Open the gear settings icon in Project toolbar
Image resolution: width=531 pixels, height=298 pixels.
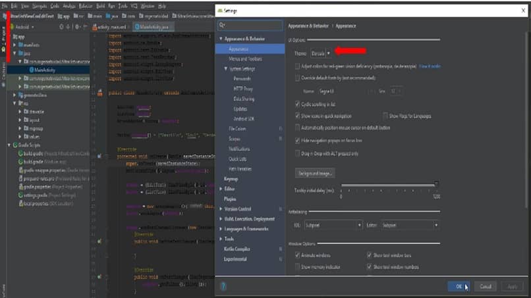pos(77,27)
